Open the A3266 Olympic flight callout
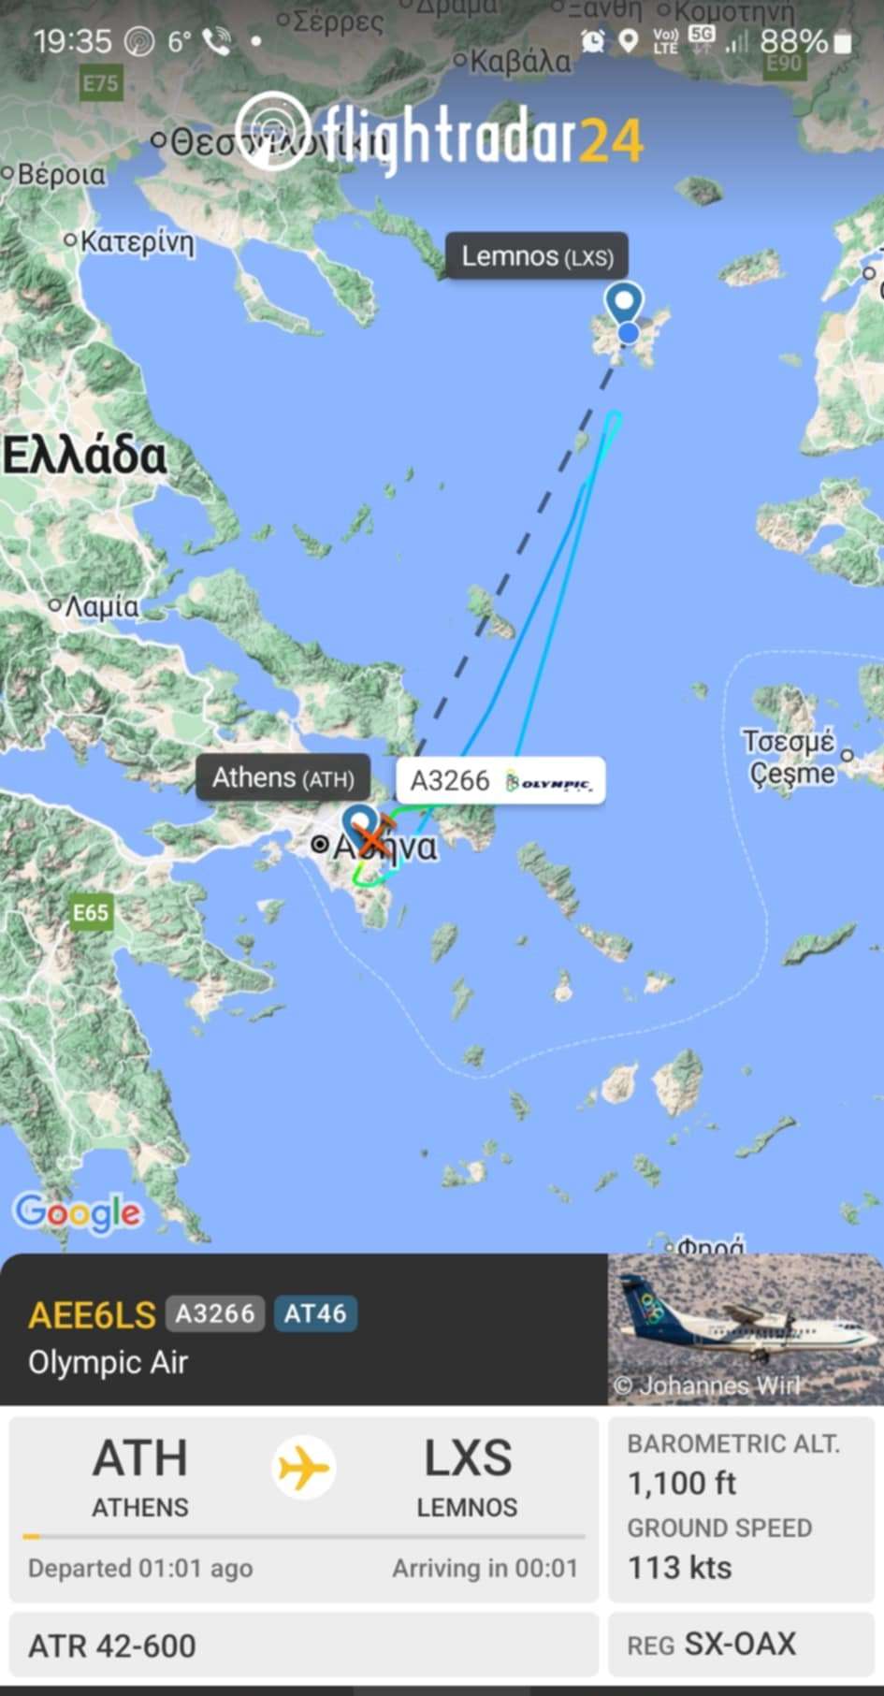This screenshot has width=884, height=1696. [x=500, y=780]
